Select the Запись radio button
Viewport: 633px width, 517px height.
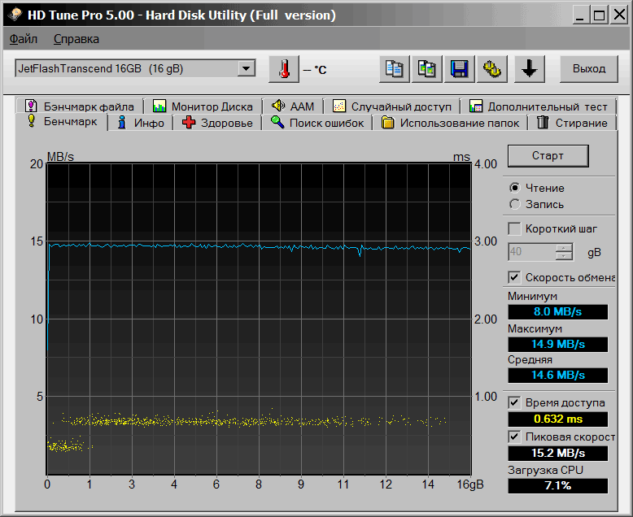pos(514,204)
